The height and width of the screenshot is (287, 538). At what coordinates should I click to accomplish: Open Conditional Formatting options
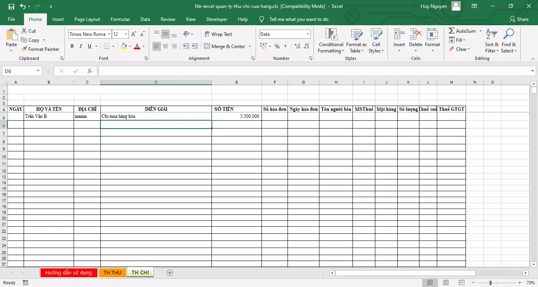coord(330,41)
